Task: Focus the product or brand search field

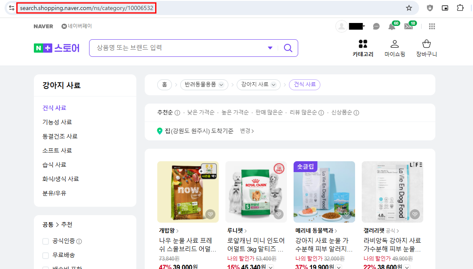Action: [x=181, y=48]
